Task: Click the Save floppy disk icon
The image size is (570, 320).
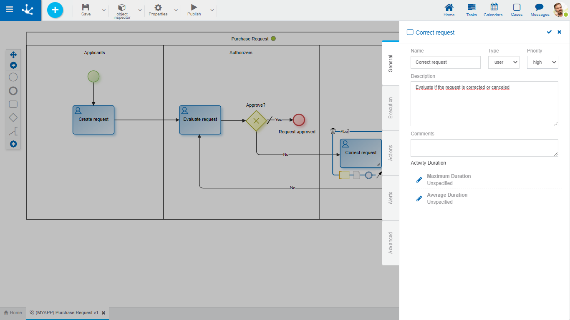Action: pos(86,7)
